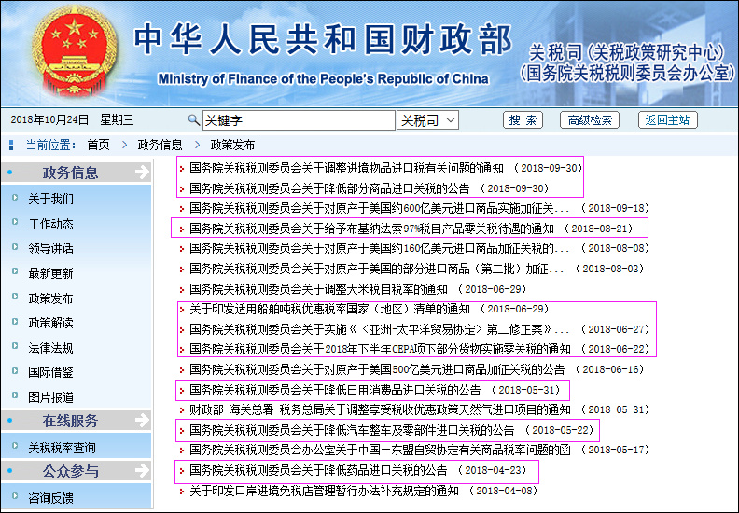This screenshot has height=513, width=739.
Task: Open announcement on 美国500亿美元进口商品加征关税
Action: click(x=377, y=369)
